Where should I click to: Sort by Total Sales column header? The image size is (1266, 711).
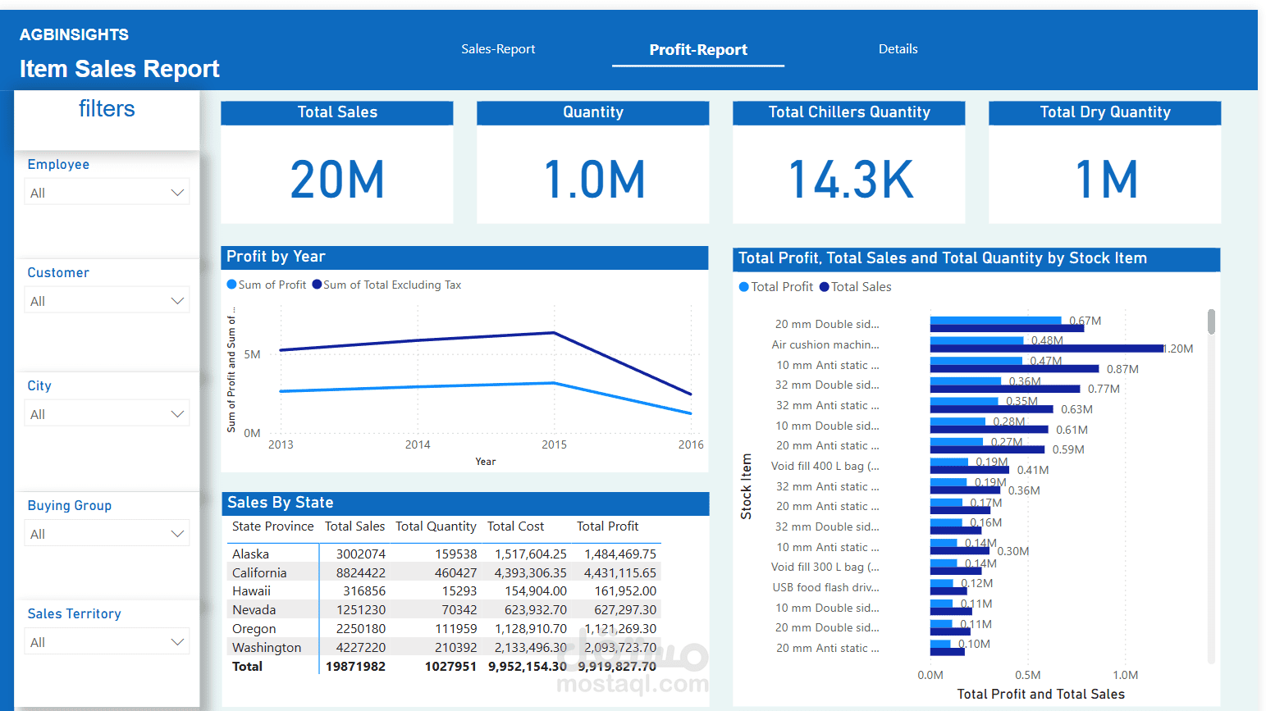354,526
